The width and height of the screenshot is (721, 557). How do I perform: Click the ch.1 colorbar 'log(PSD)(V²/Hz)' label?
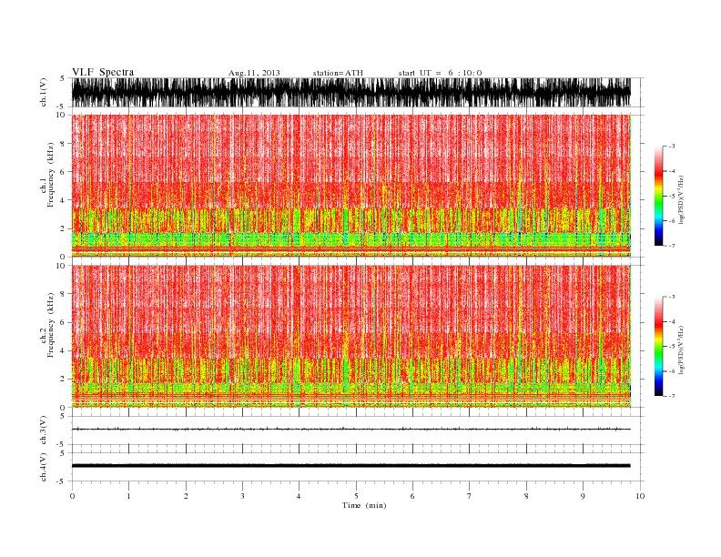click(681, 199)
